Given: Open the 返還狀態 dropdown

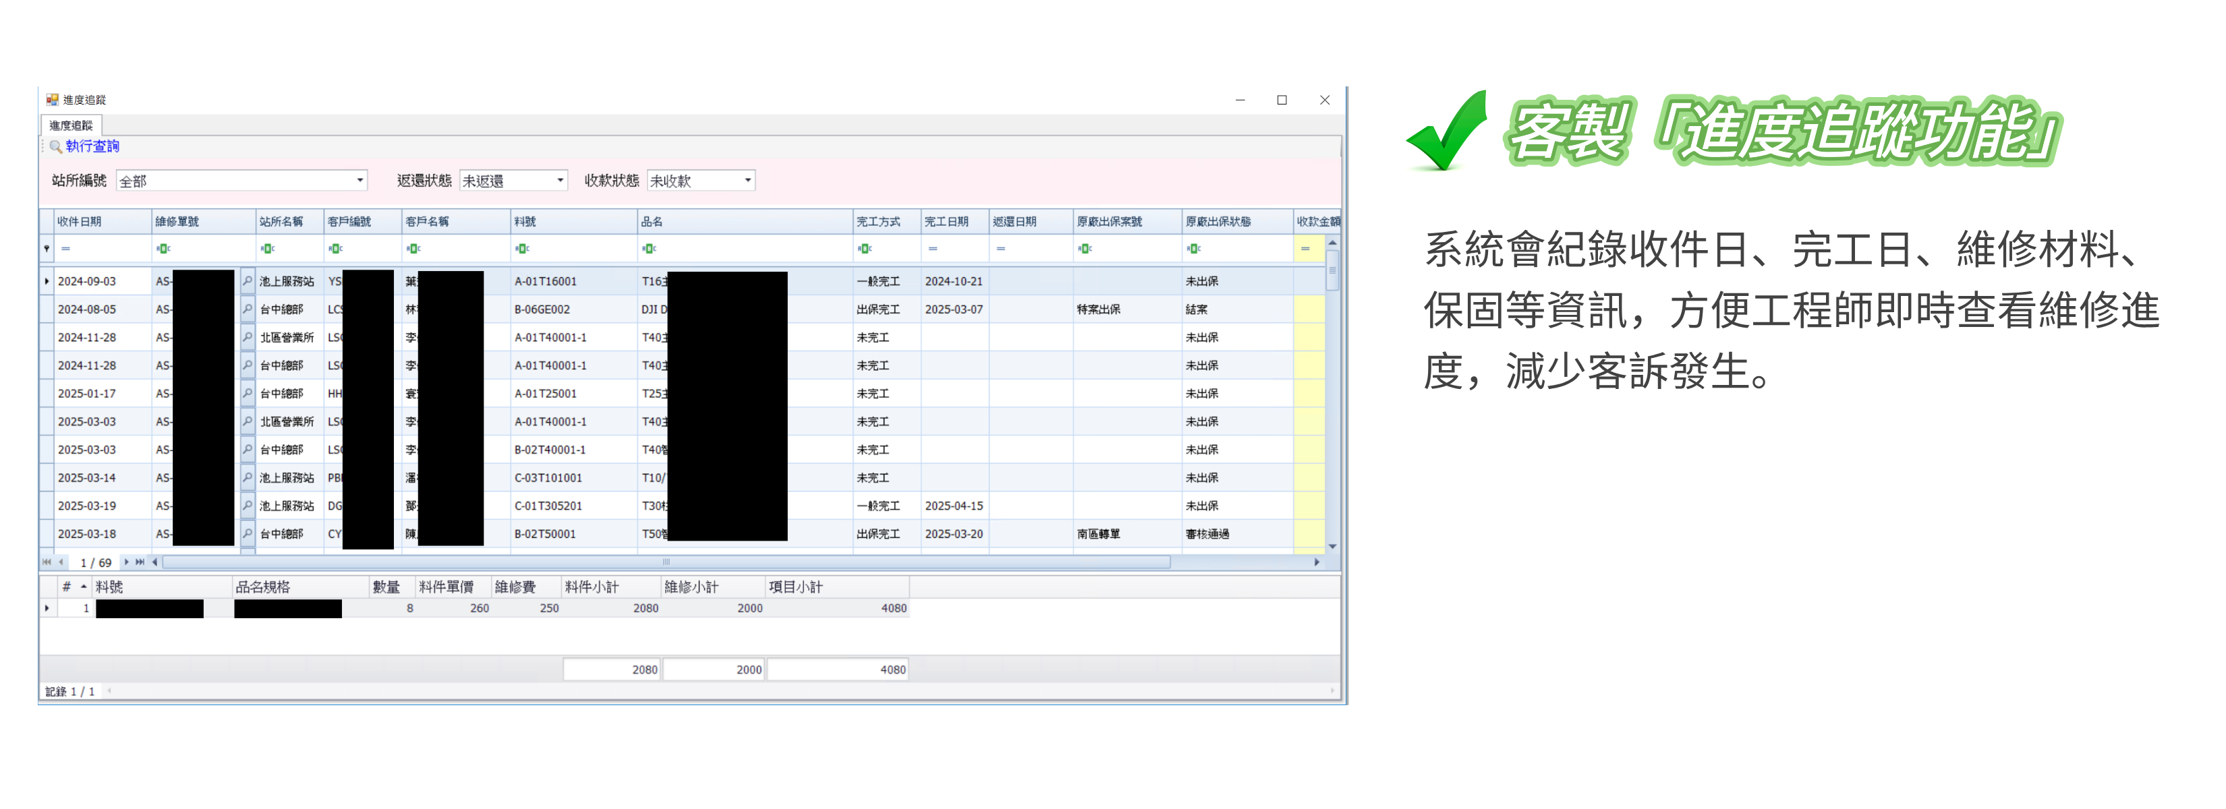Looking at the screenshot, I should coord(560,181).
